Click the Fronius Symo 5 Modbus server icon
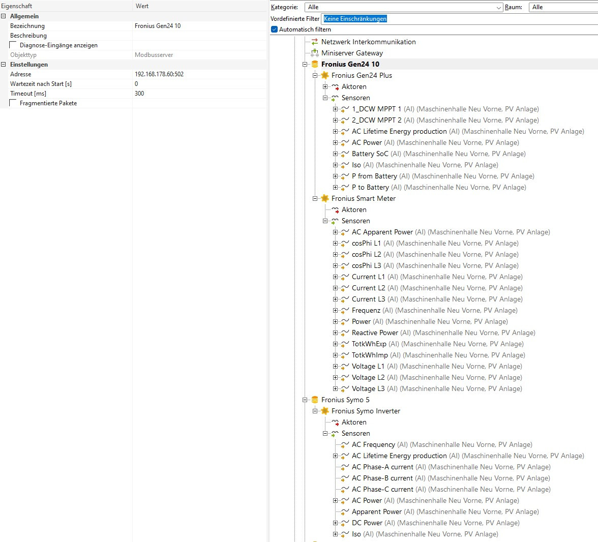 click(x=315, y=400)
